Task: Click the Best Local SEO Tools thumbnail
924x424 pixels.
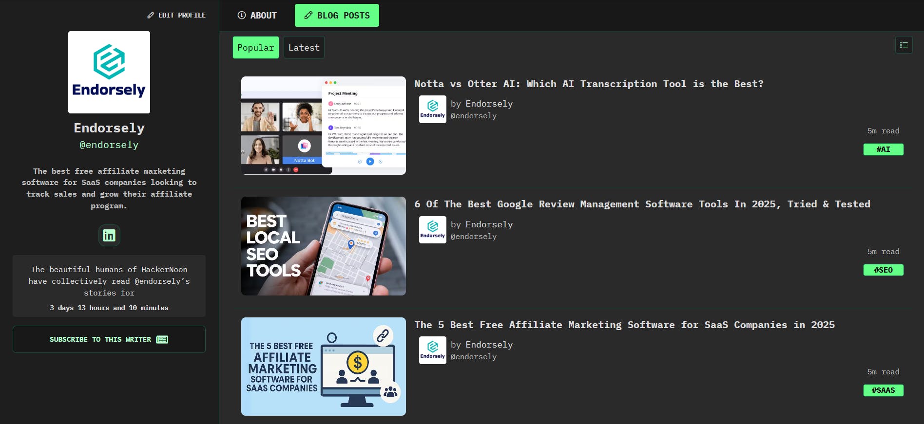Action: (324, 246)
